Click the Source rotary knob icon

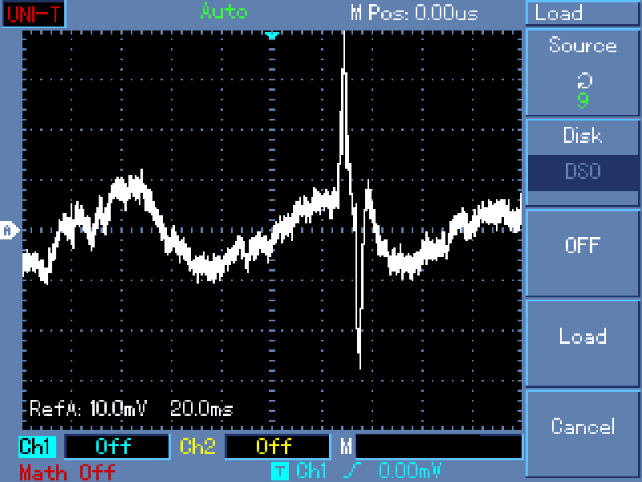(584, 80)
